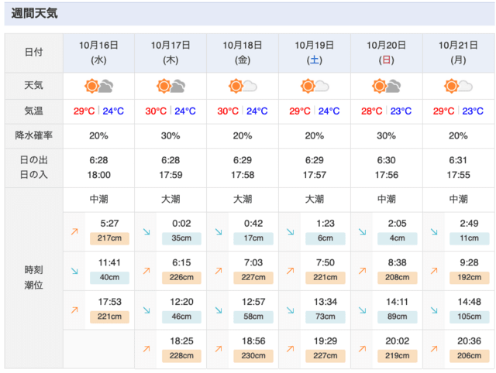Click the October 16 sunny-cloudy weather icon
The image size is (496, 373).
98,86
